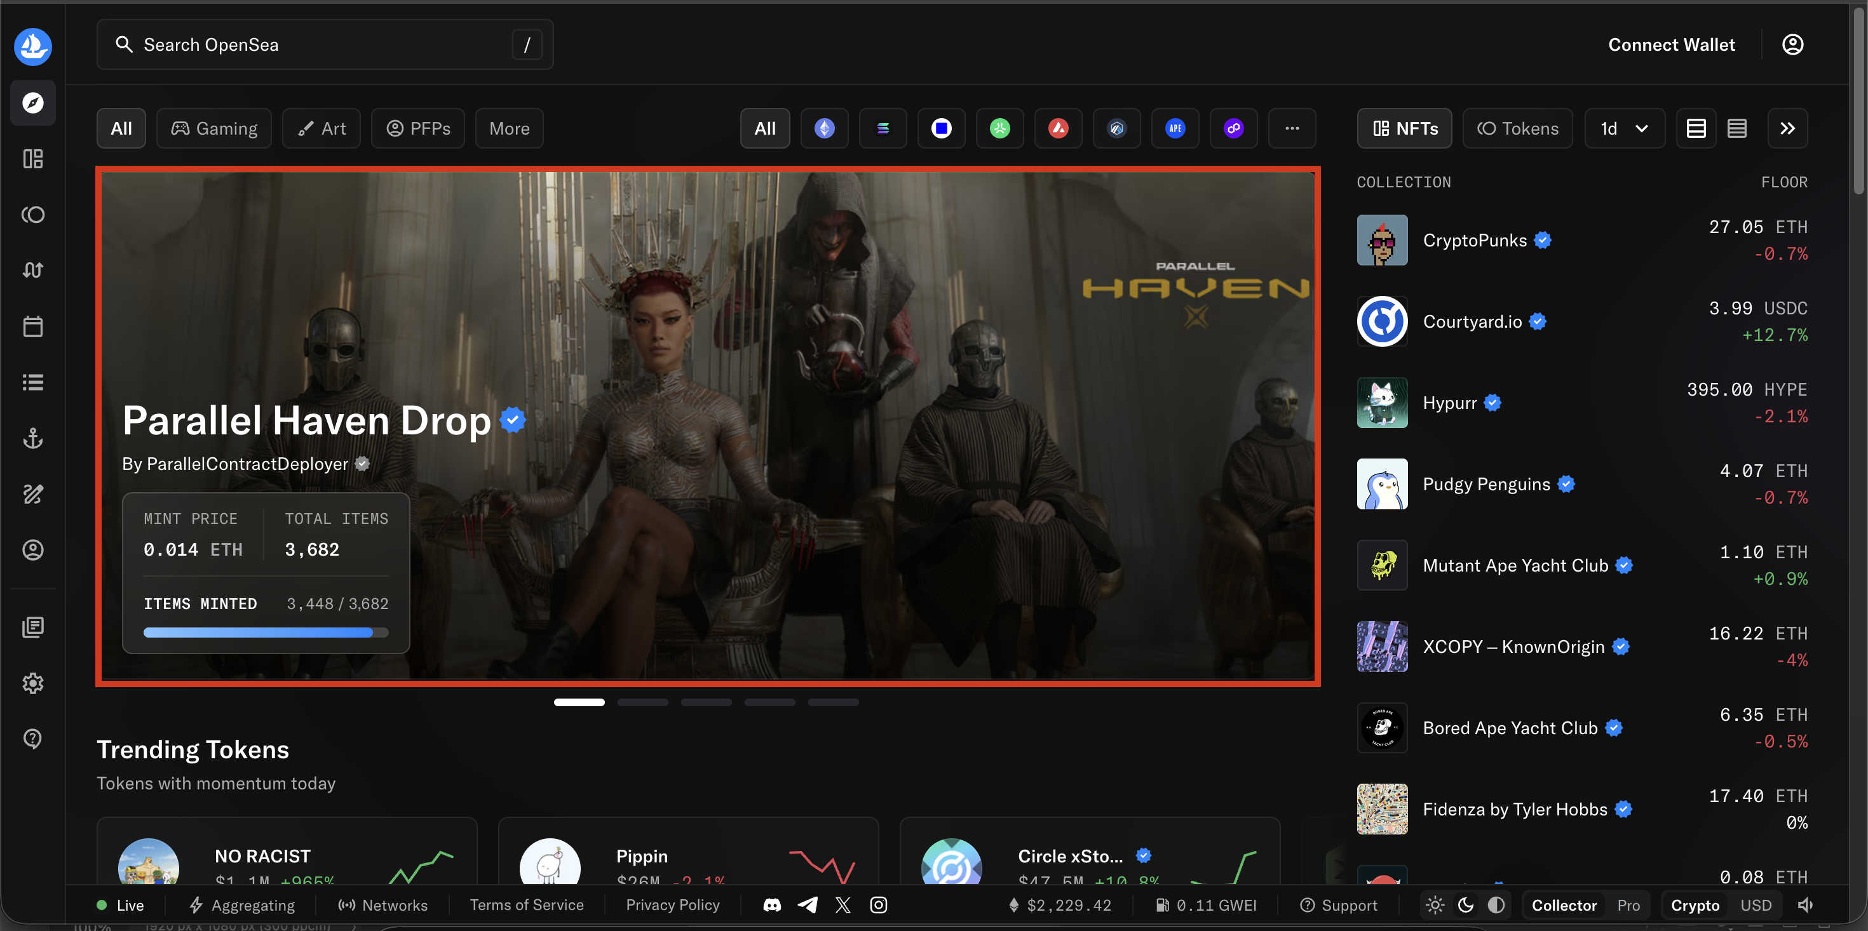Open the 1d timeframe dropdown
Viewport: 1868px width, 931px height.
[1625, 128]
